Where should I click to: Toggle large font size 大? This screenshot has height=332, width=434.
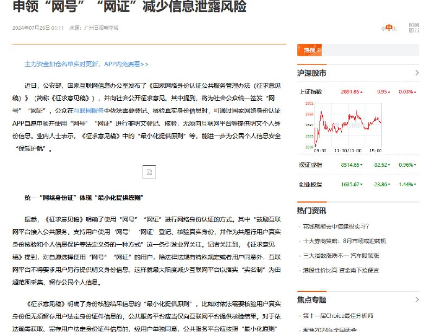tap(395, 27)
